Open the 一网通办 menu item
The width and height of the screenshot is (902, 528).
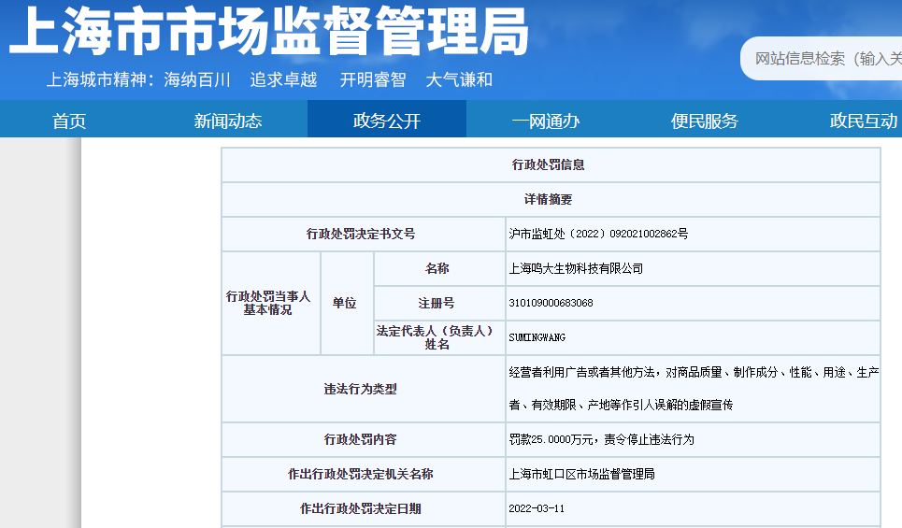(546, 121)
